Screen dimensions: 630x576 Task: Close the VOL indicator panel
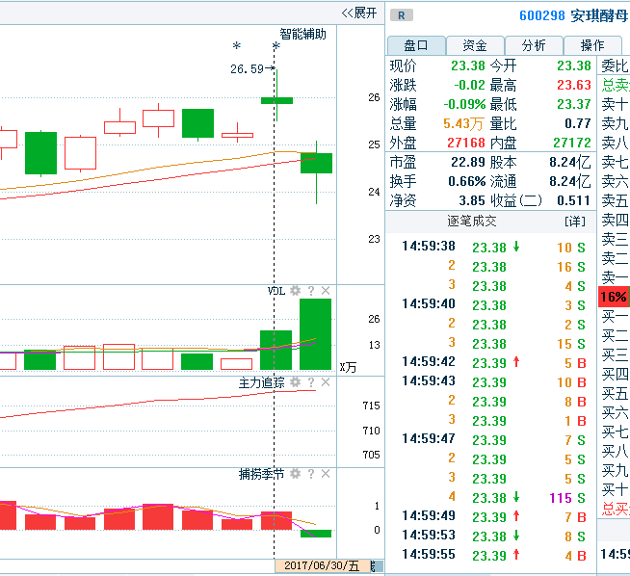click(x=326, y=291)
